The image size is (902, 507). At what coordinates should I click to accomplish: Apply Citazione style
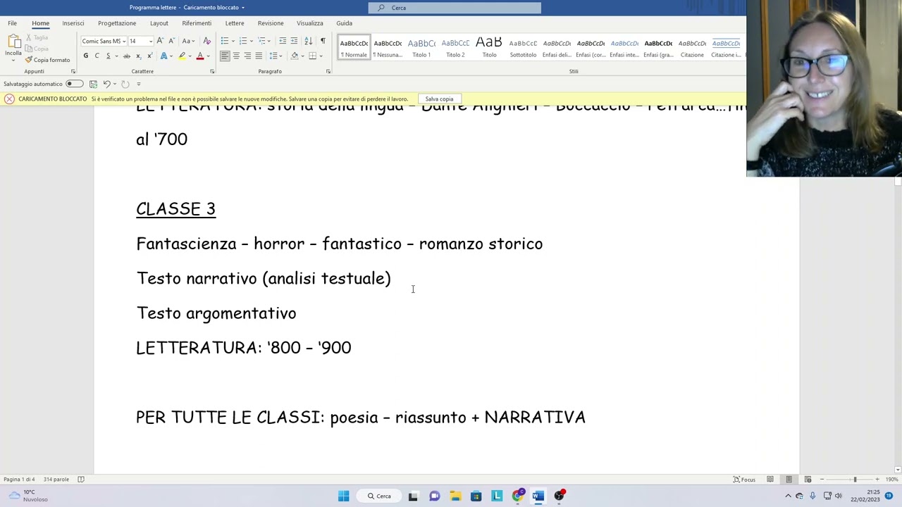(x=692, y=48)
